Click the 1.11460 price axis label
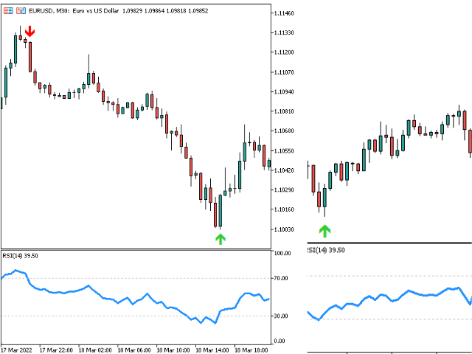This screenshot has height=354, width=472. (x=284, y=14)
